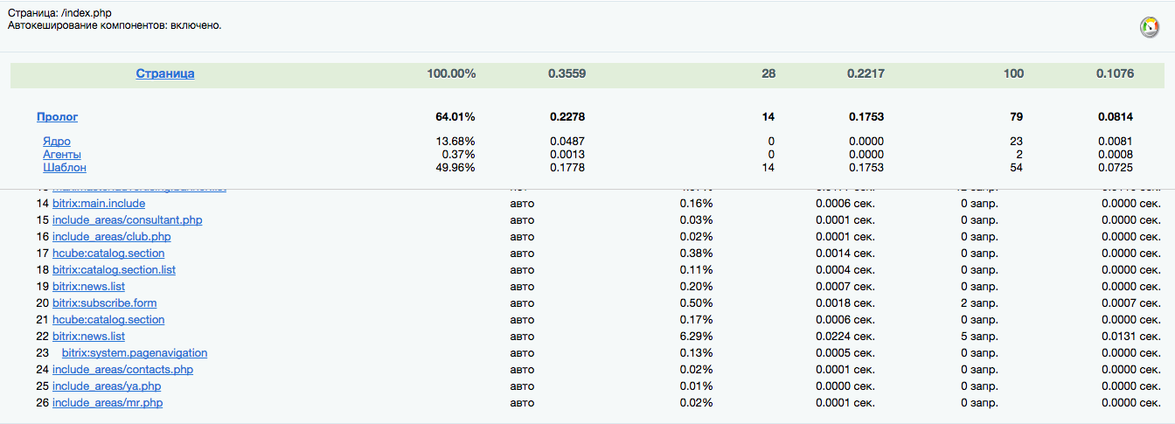Image resolution: width=1175 pixels, height=424 pixels.
Task: Open bitrix:news.list link in row 22
Action: coord(88,336)
